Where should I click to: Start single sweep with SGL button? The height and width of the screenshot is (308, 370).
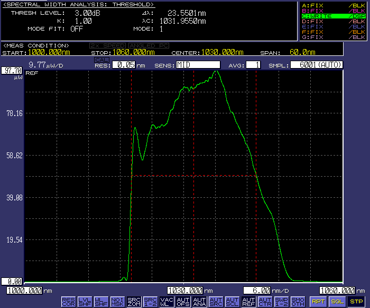point(337,302)
